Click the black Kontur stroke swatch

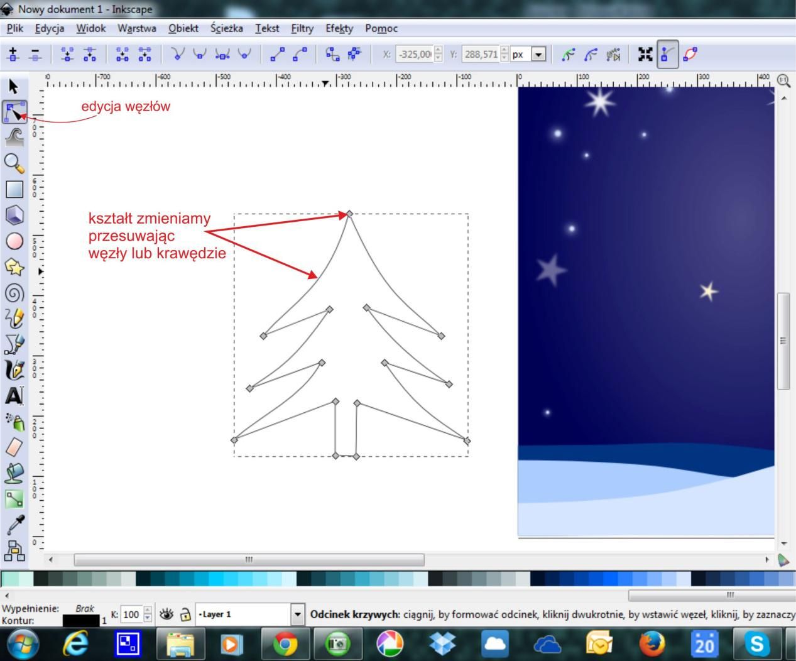[x=81, y=621]
